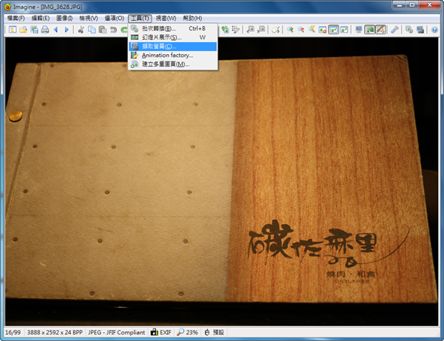Click the displayed IMG_3628 photo
444x341 pixels.
point(222,181)
